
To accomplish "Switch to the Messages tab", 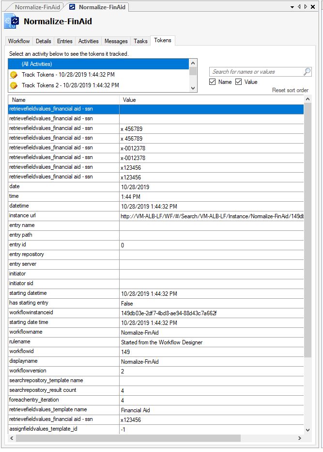I will point(116,41).
